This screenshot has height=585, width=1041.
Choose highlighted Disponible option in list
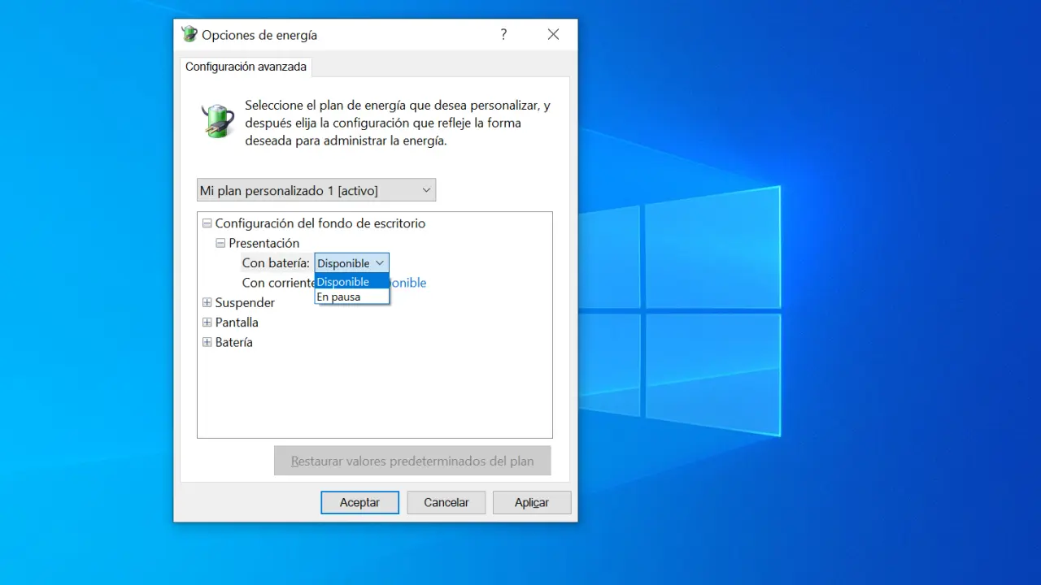pyautogui.click(x=343, y=282)
